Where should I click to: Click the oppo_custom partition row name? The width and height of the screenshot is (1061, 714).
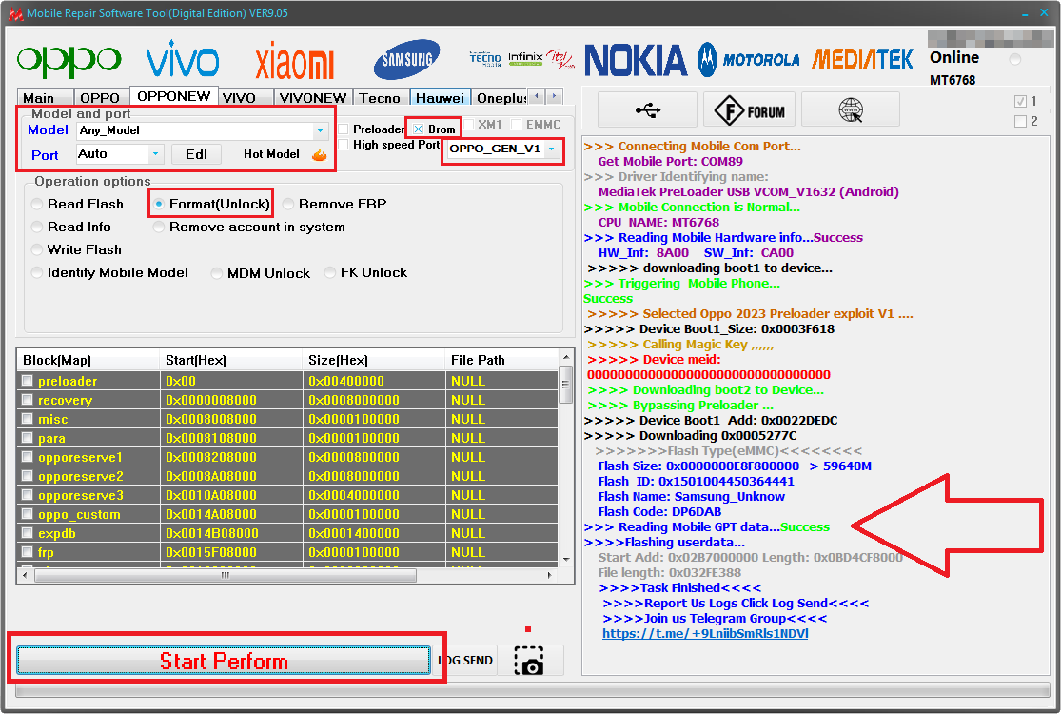tap(79, 514)
